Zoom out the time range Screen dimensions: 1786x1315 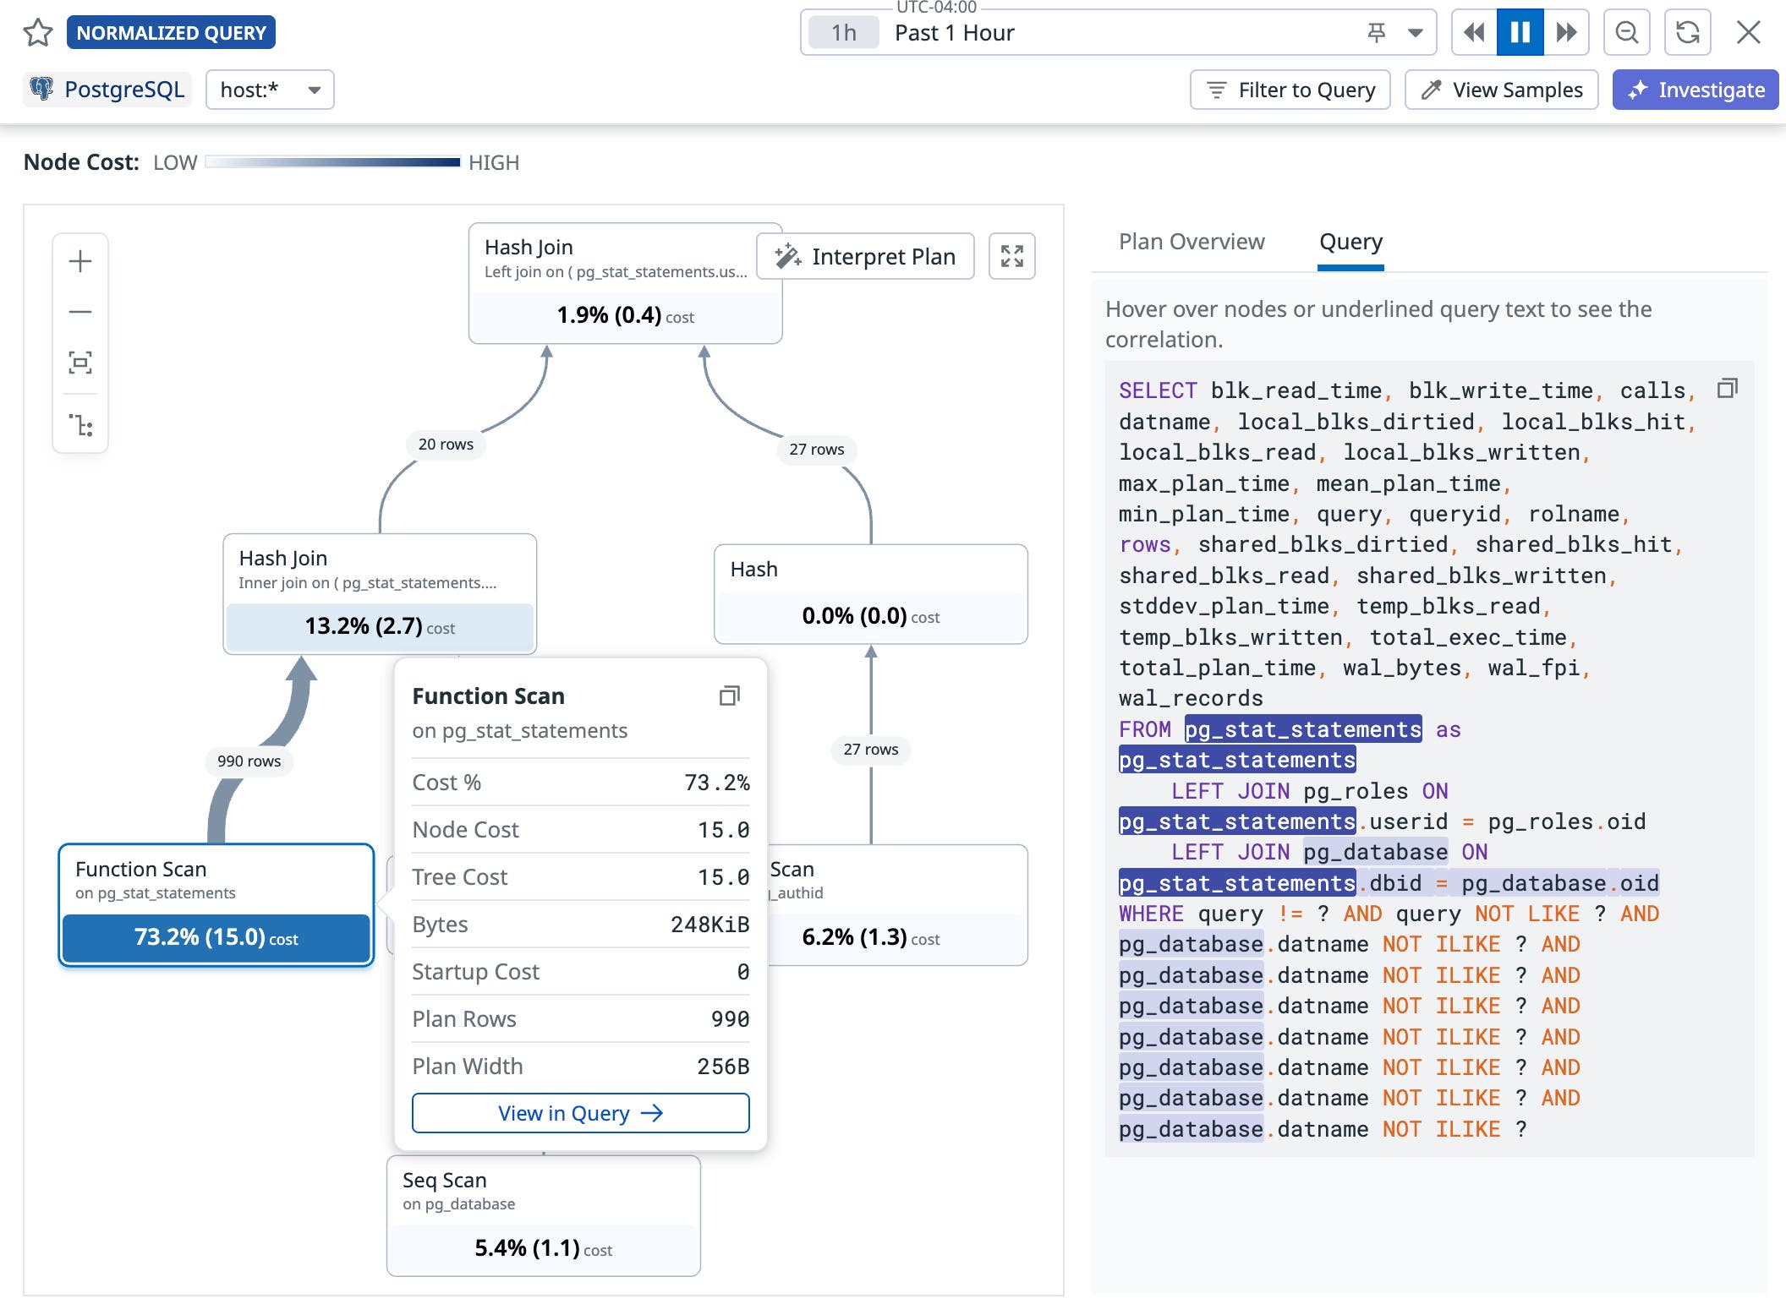[x=1626, y=33]
